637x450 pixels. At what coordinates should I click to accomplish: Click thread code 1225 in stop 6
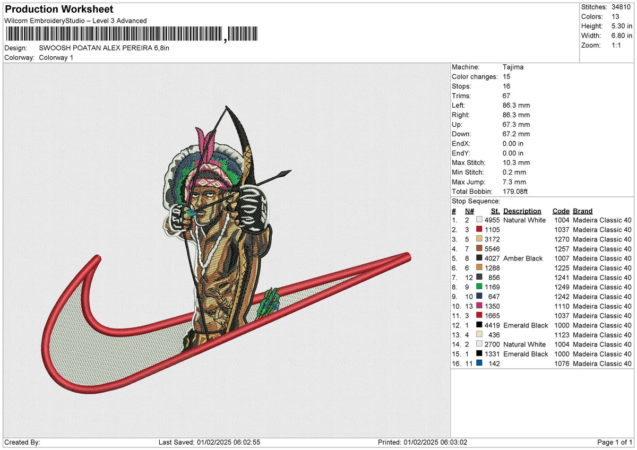[562, 267]
